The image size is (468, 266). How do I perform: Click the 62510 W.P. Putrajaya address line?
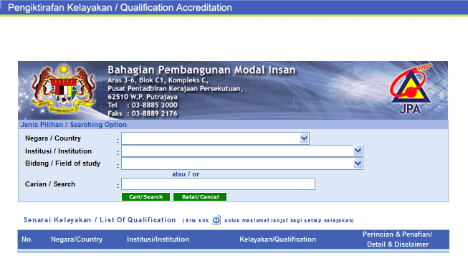tap(143, 97)
